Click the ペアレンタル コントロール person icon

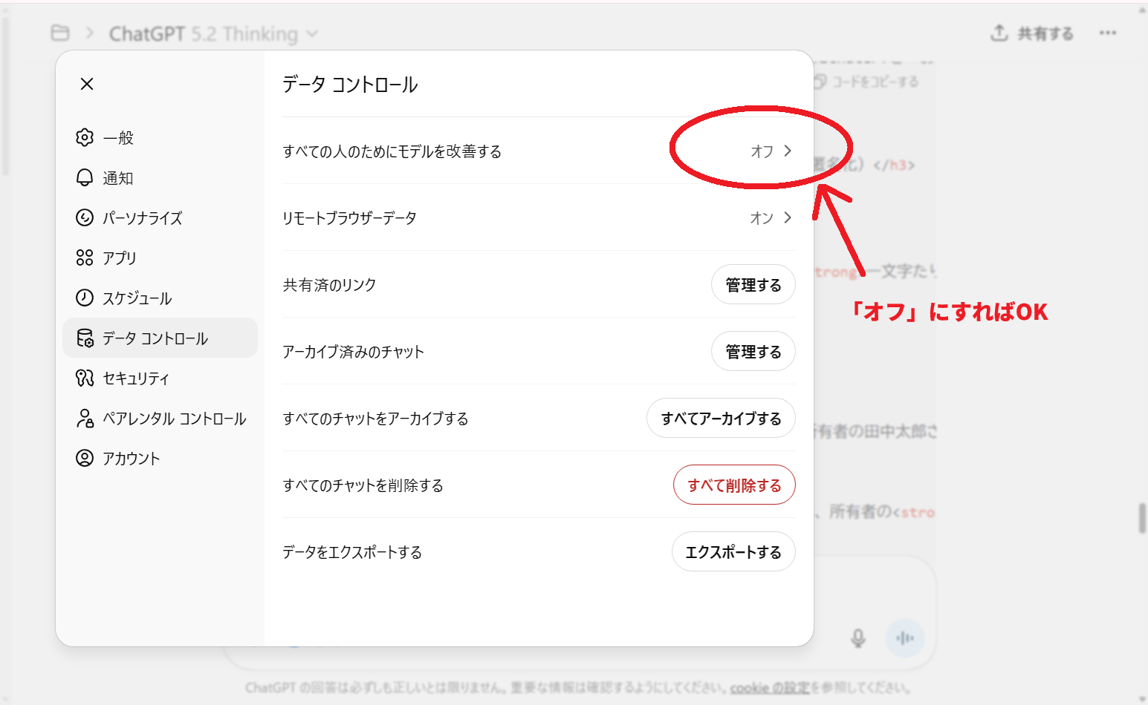85,418
